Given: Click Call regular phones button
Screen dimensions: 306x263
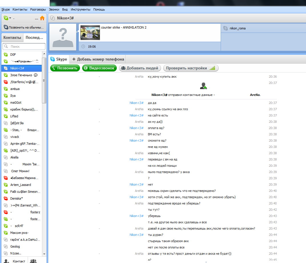Looking at the screenshot, I should [x=24, y=27].
